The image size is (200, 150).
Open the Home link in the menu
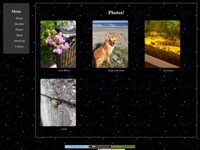(x=19, y=19)
